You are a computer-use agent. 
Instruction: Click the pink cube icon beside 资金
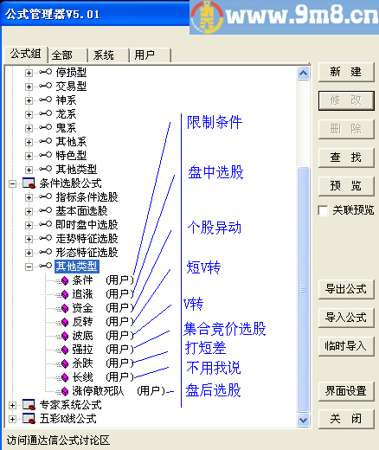[65, 308]
